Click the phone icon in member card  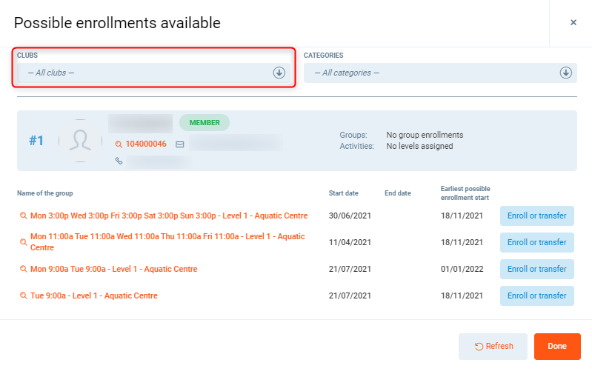point(119,161)
